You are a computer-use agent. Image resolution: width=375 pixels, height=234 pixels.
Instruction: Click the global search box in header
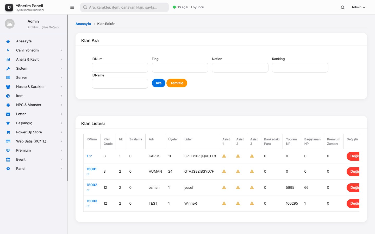click(124, 7)
